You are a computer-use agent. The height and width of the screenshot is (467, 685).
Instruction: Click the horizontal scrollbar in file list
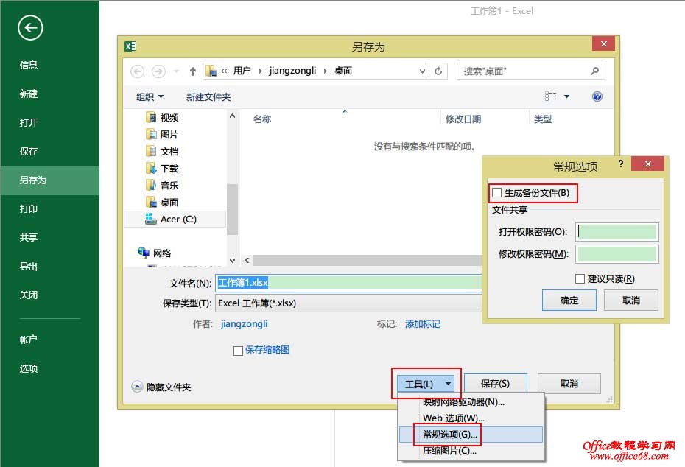coord(367,260)
